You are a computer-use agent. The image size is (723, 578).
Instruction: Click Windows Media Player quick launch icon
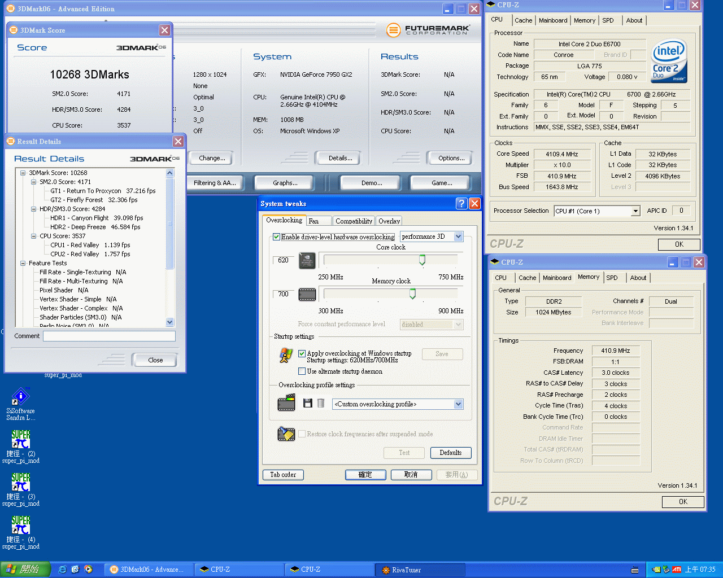pos(88,570)
